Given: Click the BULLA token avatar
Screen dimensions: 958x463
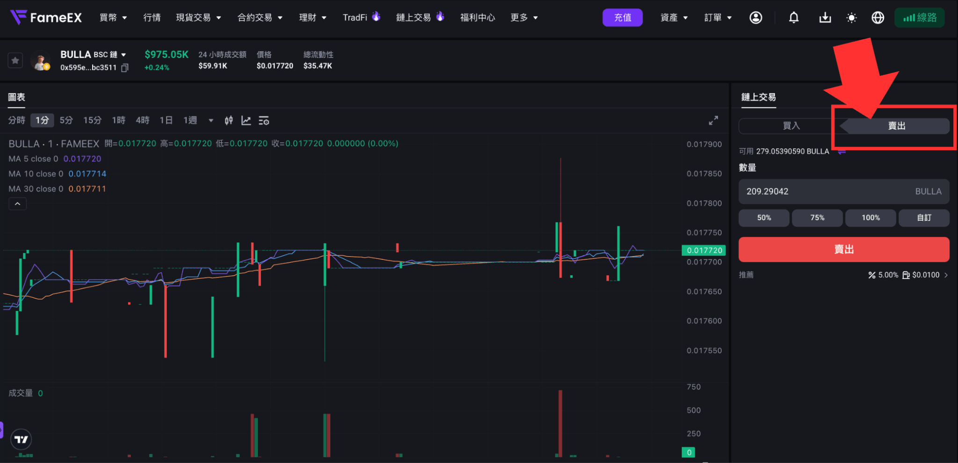Looking at the screenshot, I should click(41, 61).
